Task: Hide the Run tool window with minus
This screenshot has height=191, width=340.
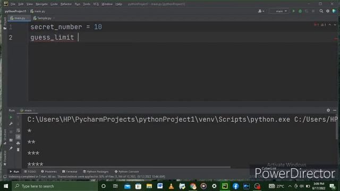Action: (x=335, y=110)
